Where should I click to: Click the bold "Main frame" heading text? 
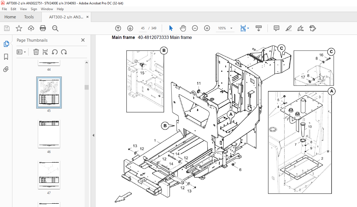click(x=123, y=38)
